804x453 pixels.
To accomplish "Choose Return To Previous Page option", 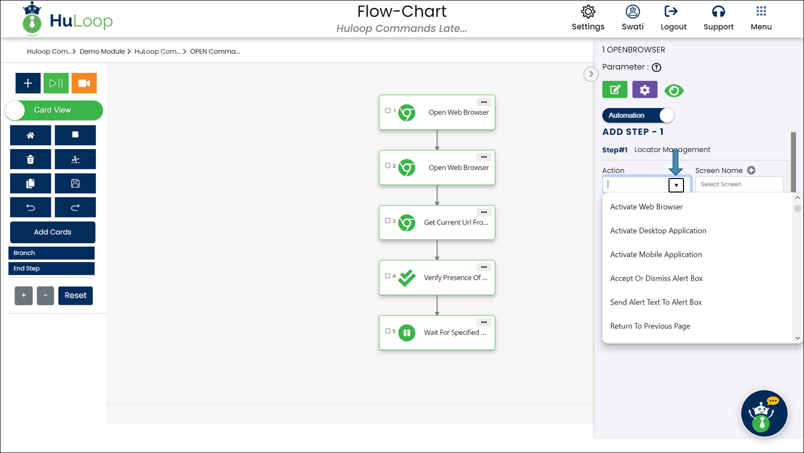I will click(650, 326).
